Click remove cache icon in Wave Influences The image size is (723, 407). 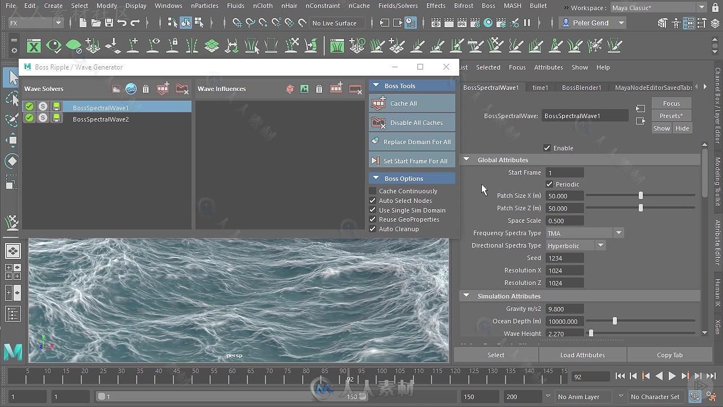click(355, 89)
